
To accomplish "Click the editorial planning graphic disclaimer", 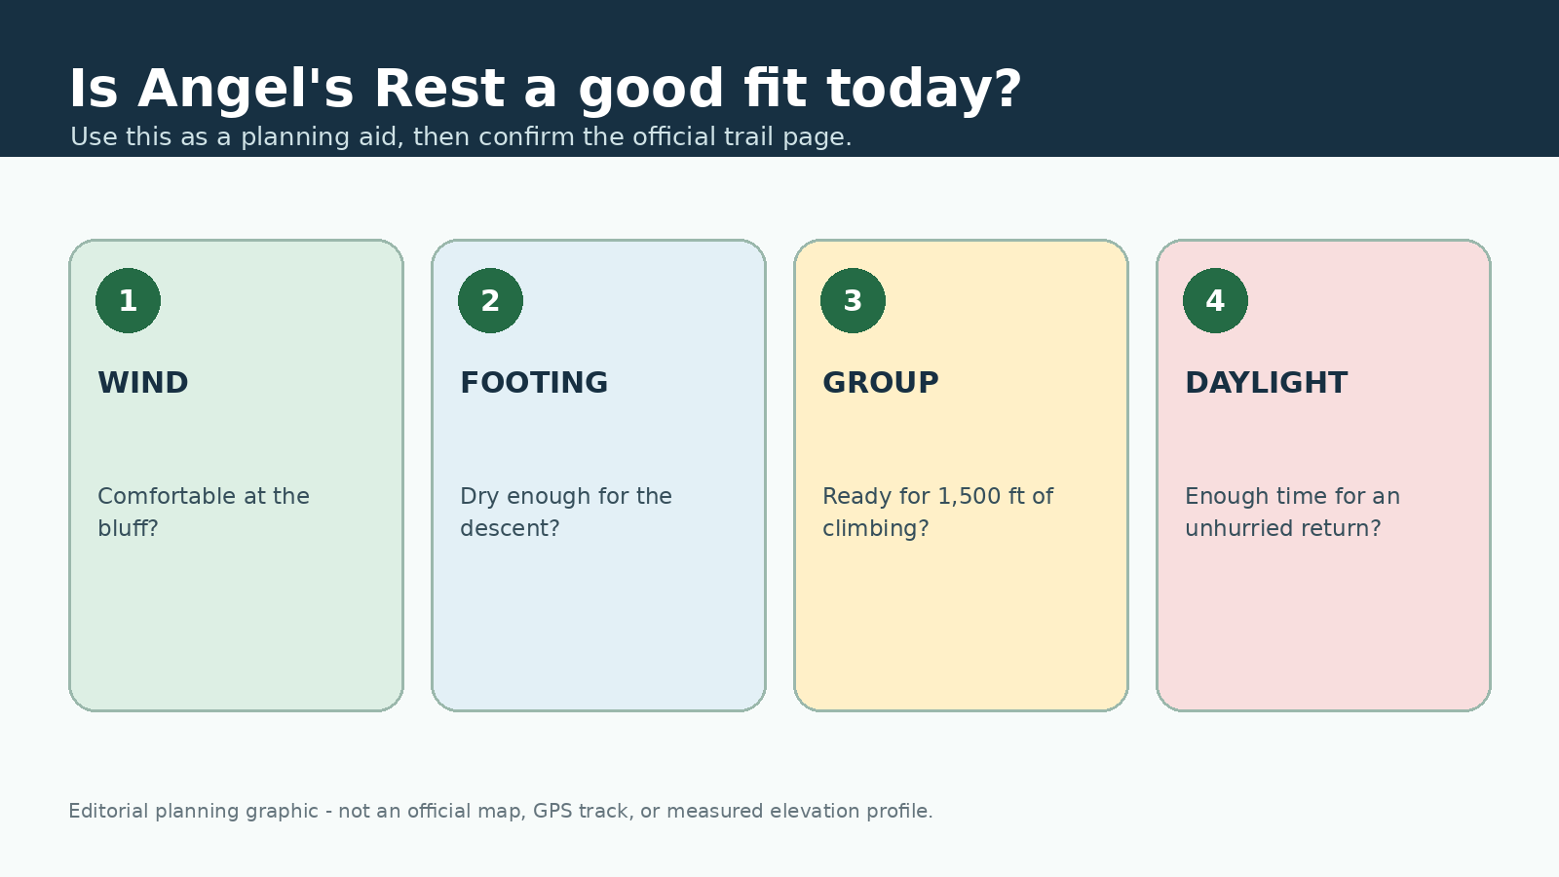I will pyautogui.click(x=501, y=811).
